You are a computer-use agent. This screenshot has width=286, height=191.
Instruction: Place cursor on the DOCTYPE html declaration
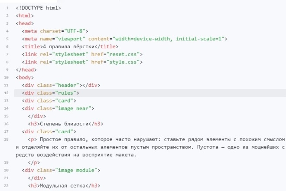click(38, 8)
